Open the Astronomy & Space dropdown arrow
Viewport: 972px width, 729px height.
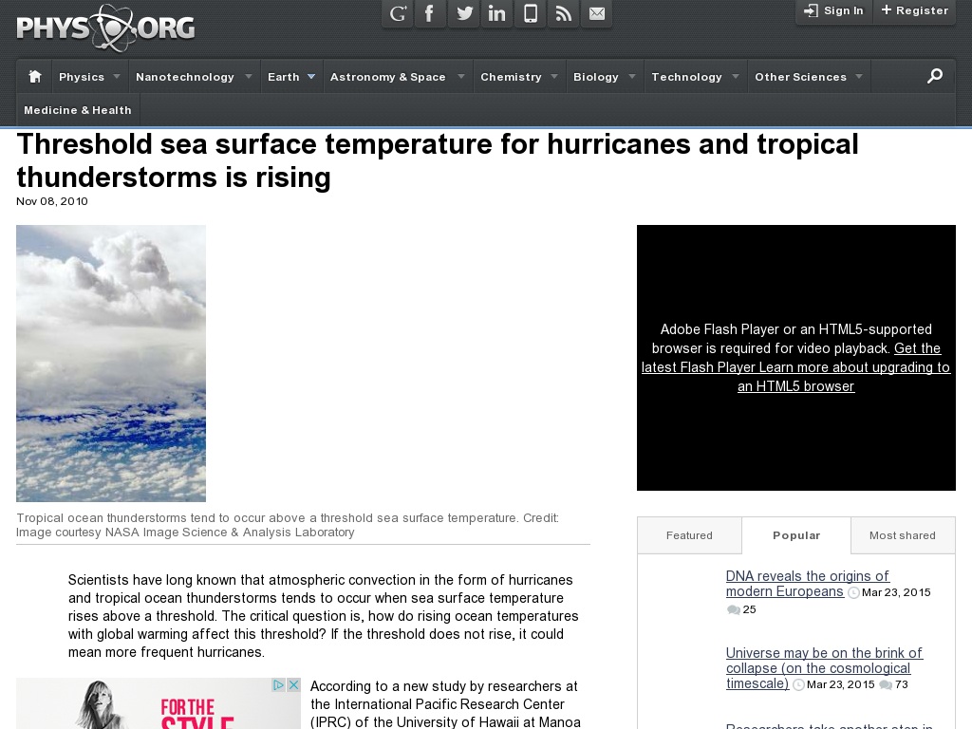pyautogui.click(x=460, y=76)
